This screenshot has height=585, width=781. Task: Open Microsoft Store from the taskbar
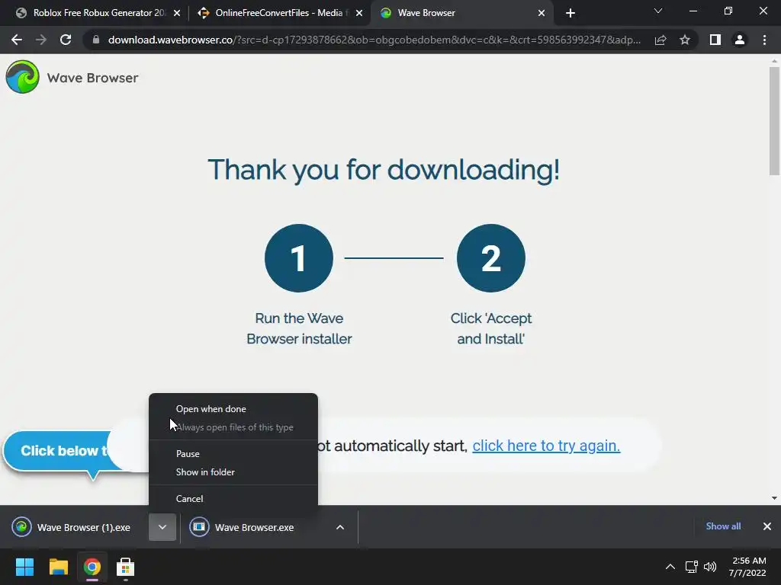tap(126, 567)
